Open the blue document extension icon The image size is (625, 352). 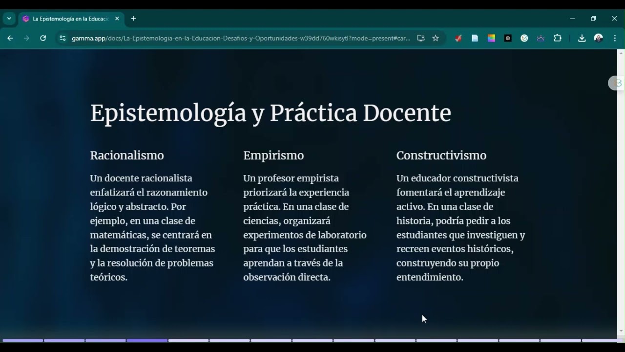point(475,38)
